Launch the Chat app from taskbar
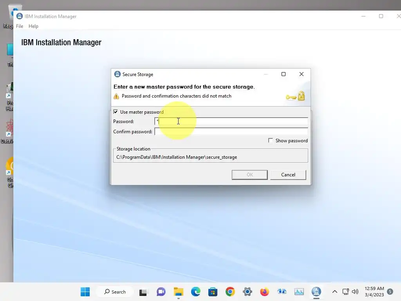Screen dimensions: 401x301 pos(161,292)
